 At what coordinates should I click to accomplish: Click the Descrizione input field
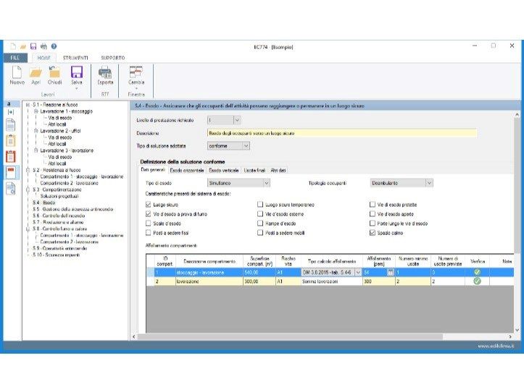pyautogui.click(x=342, y=133)
